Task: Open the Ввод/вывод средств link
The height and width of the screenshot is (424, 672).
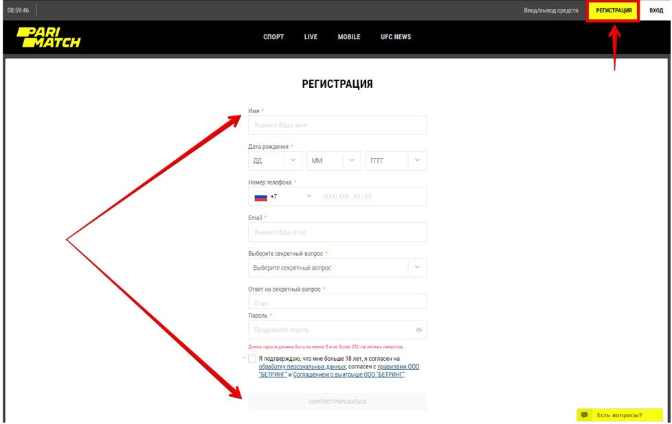Action: pos(551,11)
